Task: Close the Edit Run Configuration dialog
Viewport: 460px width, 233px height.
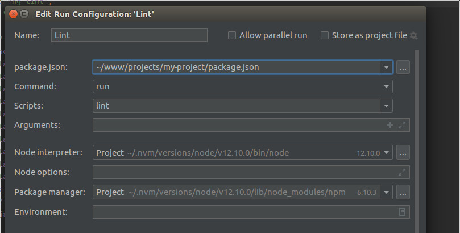Action: [x=13, y=14]
